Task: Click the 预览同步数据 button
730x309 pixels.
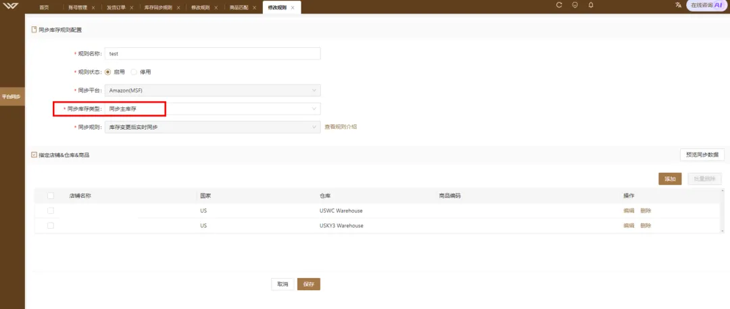Action: pyautogui.click(x=702, y=154)
